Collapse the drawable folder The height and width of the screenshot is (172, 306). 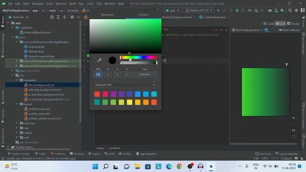(17, 80)
